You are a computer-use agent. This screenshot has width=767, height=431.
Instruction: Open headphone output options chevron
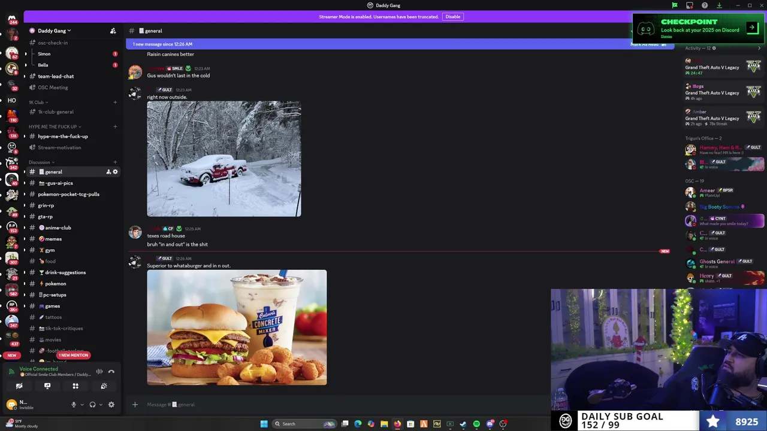[100, 405]
